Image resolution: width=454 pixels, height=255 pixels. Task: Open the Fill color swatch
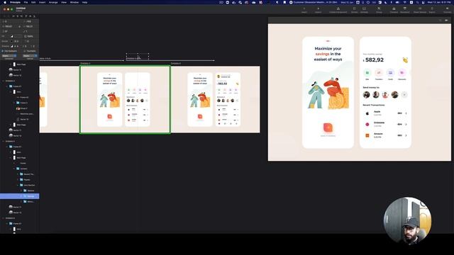[x=12, y=36]
